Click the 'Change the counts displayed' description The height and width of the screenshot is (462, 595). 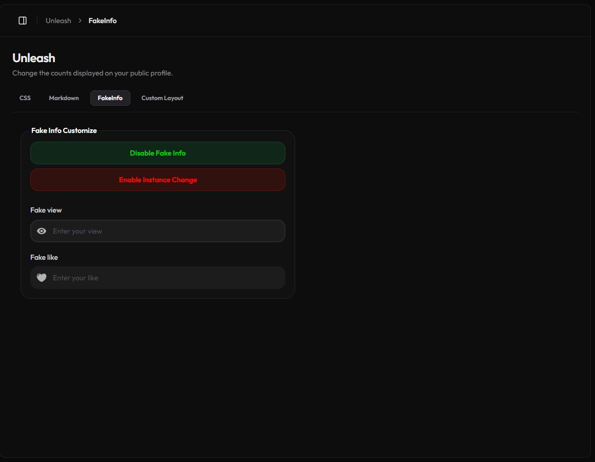pyautogui.click(x=92, y=73)
